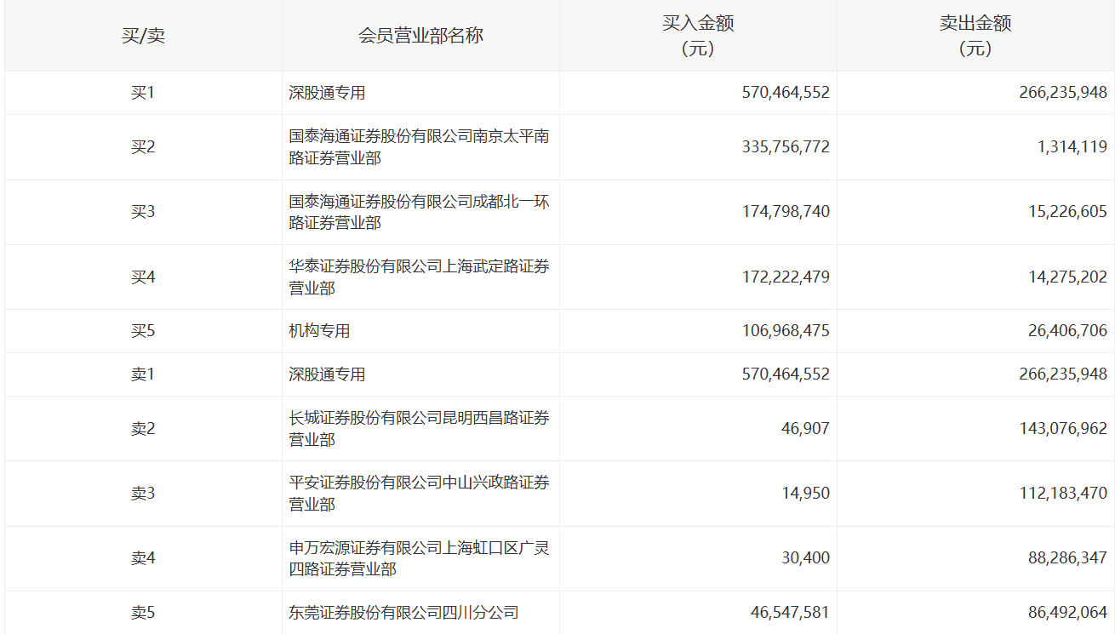Select the 买4 row label
1115x634 pixels.
click(143, 277)
